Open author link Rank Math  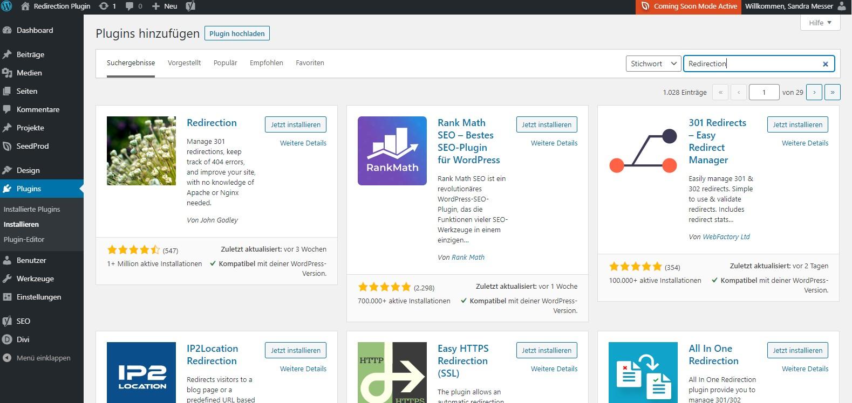tap(468, 258)
